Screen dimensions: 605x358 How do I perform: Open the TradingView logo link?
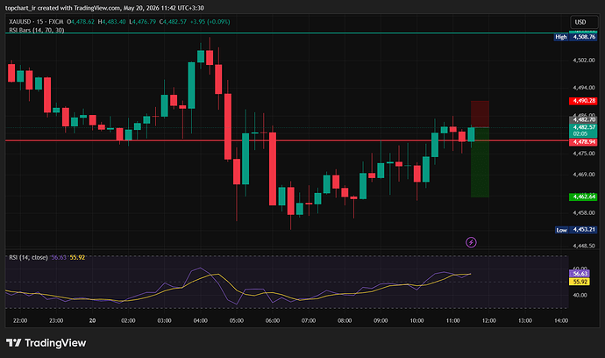[x=46, y=342]
